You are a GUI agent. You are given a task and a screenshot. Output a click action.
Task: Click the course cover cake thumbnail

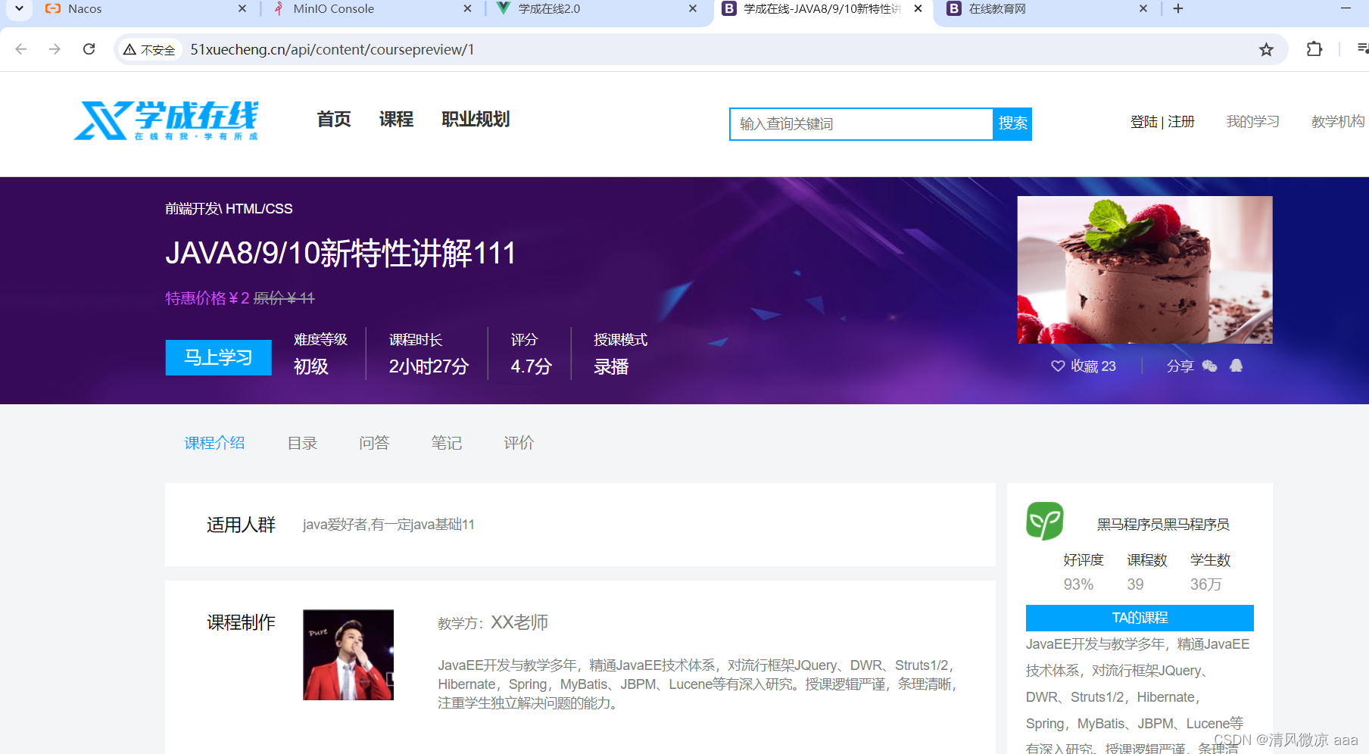[1145, 270]
